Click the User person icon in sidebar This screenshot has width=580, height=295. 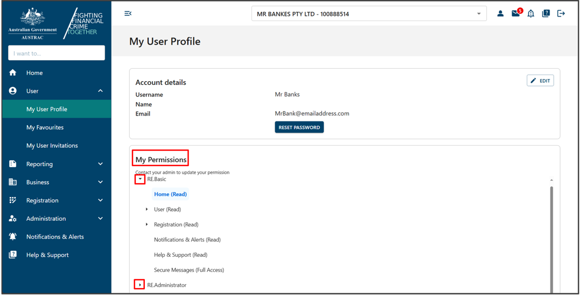[12, 91]
